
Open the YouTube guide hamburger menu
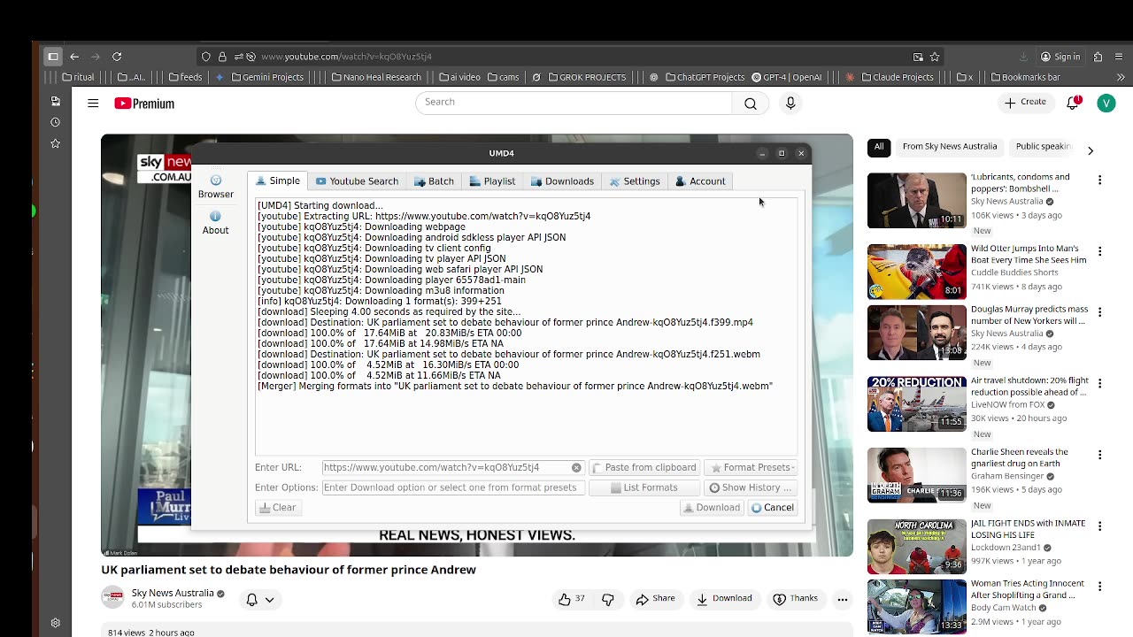point(93,104)
